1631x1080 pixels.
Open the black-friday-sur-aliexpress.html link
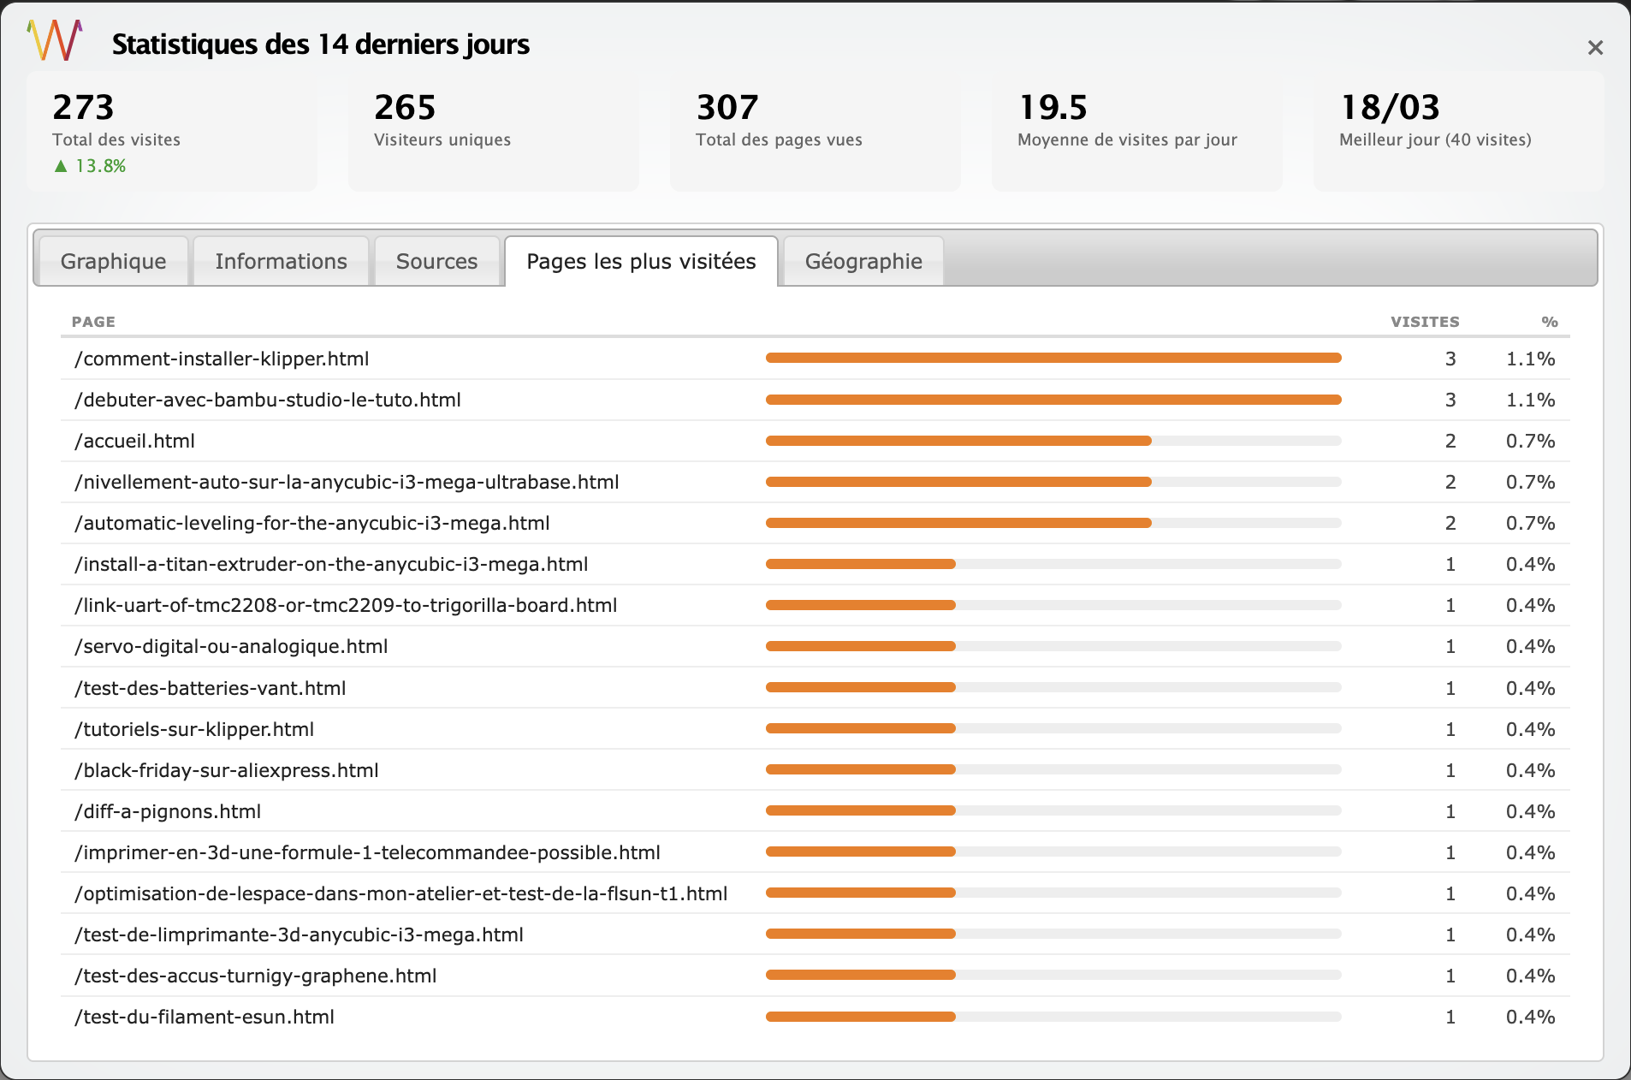tap(227, 770)
